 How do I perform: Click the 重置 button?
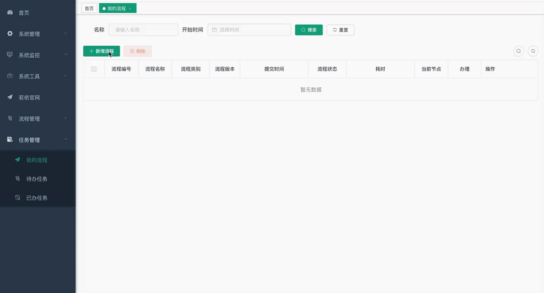click(340, 30)
